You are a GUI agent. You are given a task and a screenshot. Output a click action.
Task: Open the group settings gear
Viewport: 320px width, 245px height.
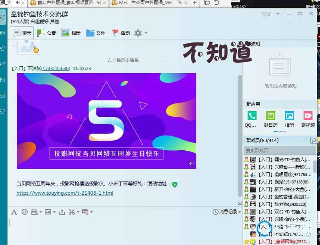138,33
